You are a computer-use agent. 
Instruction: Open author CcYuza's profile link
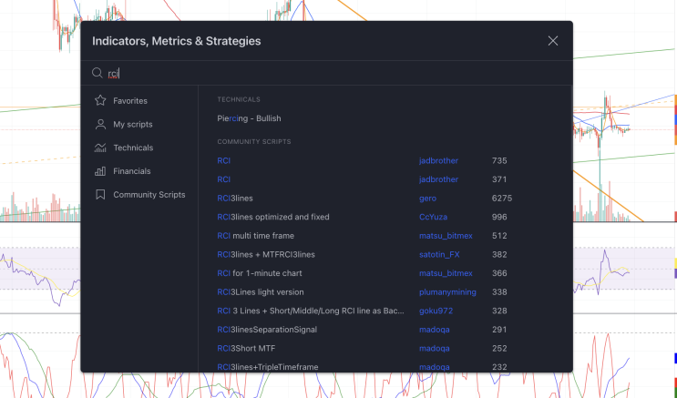(x=433, y=217)
